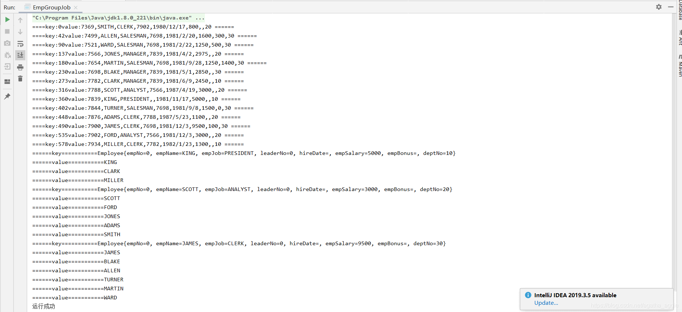Image resolution: width=682 pixels, height=312 pixels.
Task: Print console output with printer icon
Action: pos(20,67)
